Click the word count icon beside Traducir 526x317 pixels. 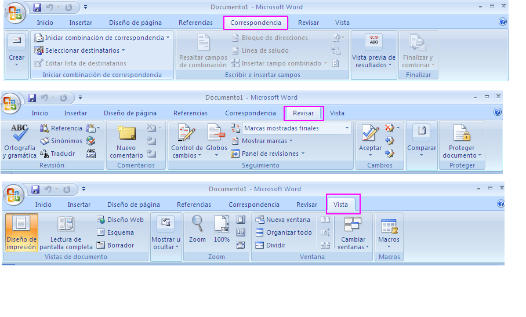(91, 154)
